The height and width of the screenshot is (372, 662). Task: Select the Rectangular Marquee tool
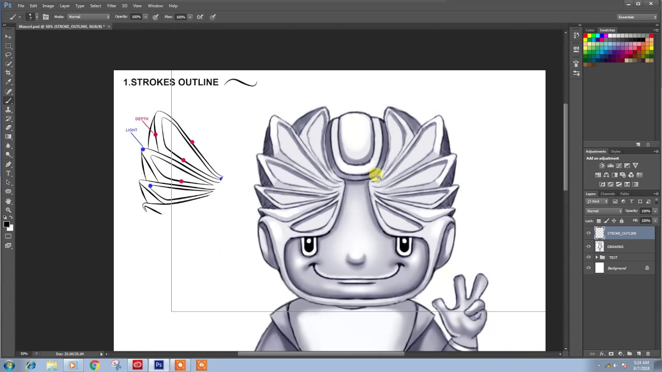[x=8, y=45]
